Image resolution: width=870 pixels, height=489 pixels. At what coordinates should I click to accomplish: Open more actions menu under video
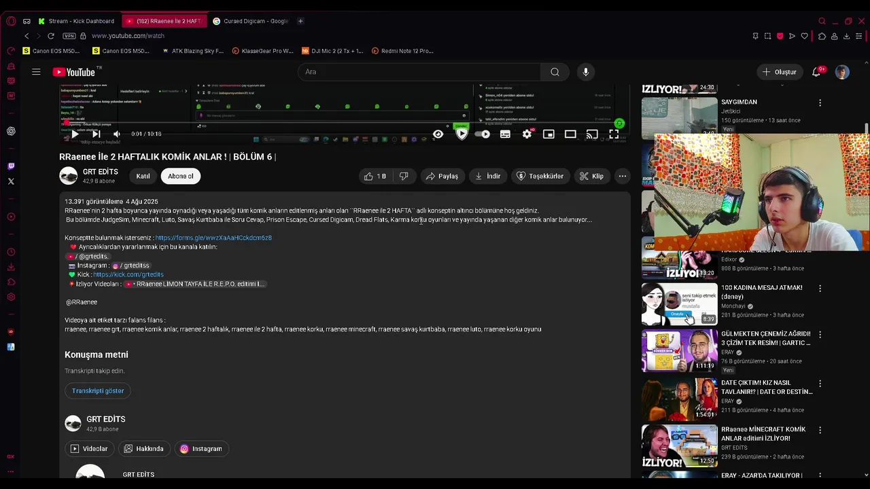(x=622, y=176)
